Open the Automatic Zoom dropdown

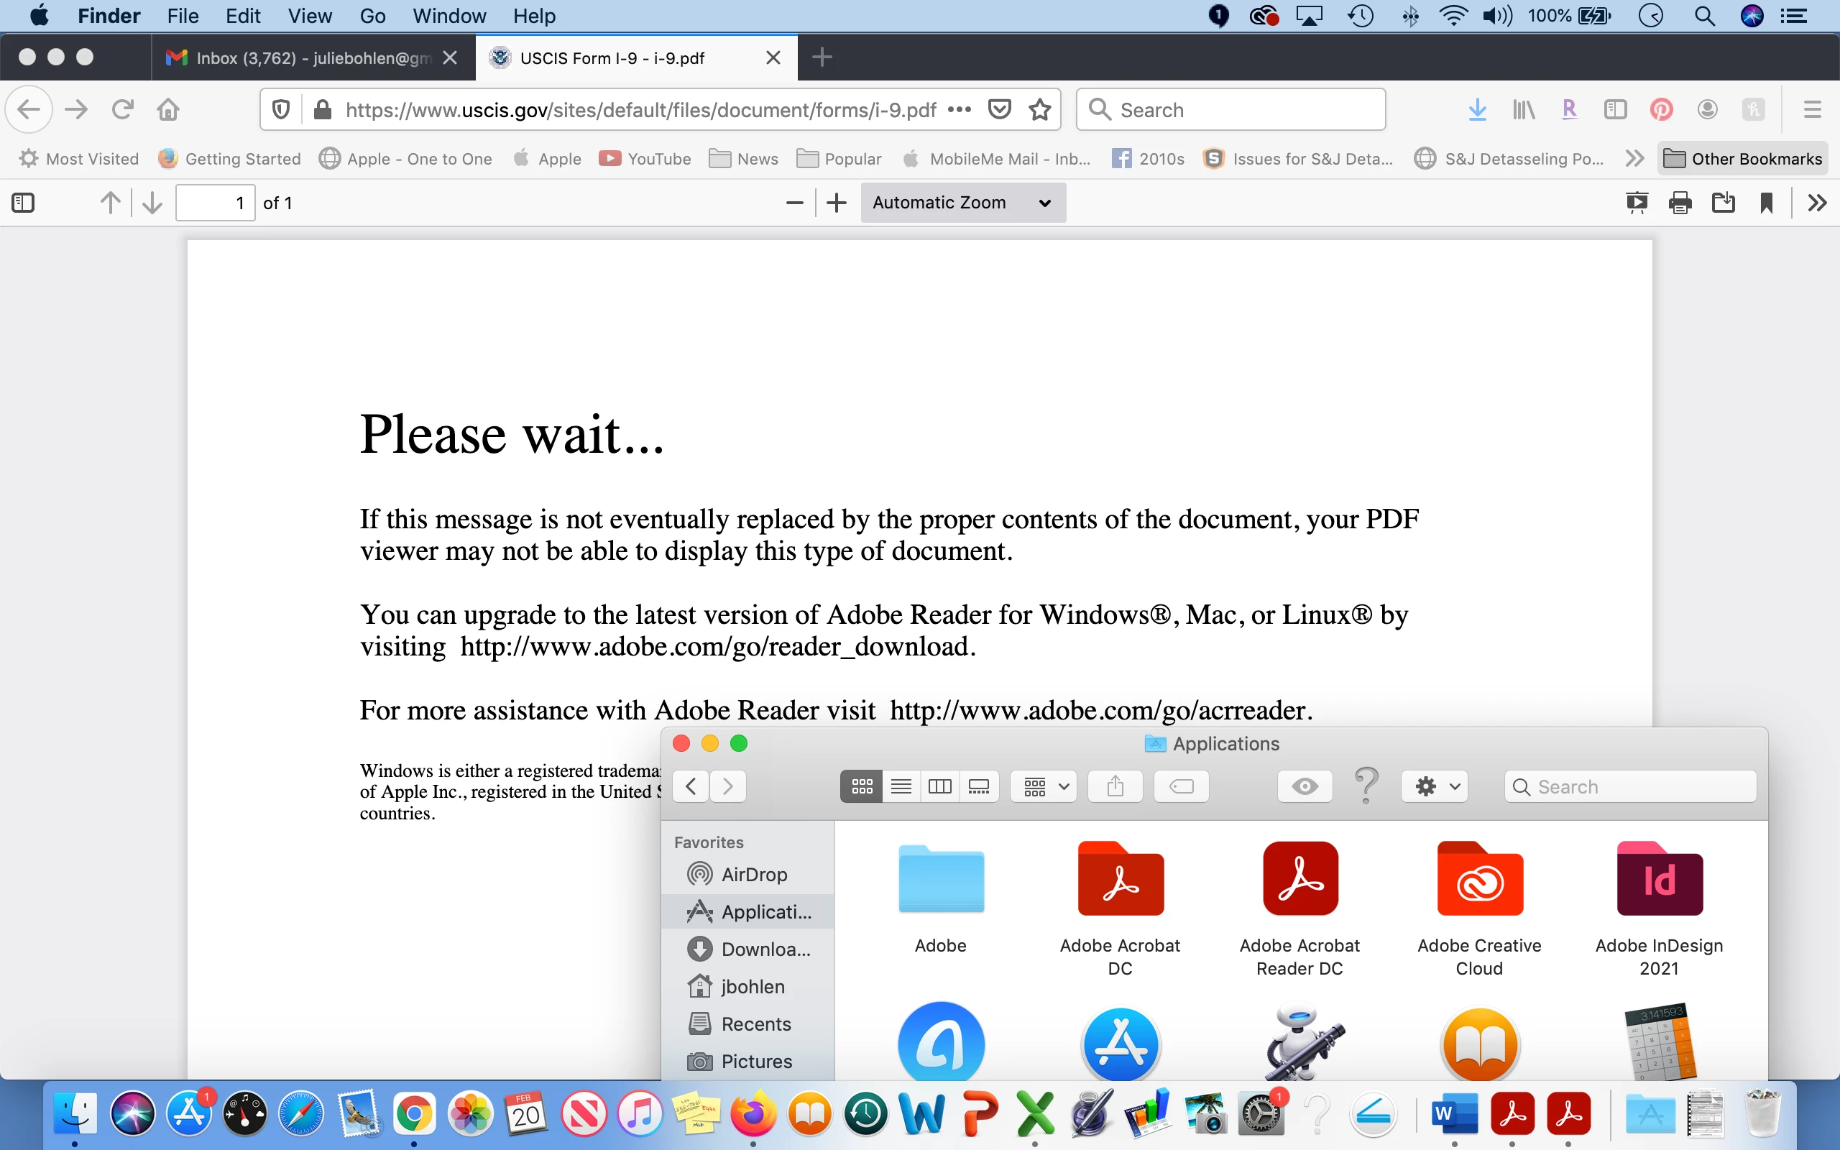(962, 203)
